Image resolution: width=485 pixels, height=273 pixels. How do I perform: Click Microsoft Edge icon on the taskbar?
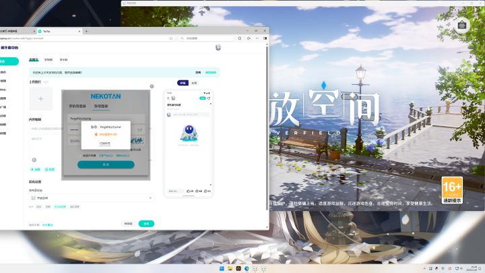[247, 268]
